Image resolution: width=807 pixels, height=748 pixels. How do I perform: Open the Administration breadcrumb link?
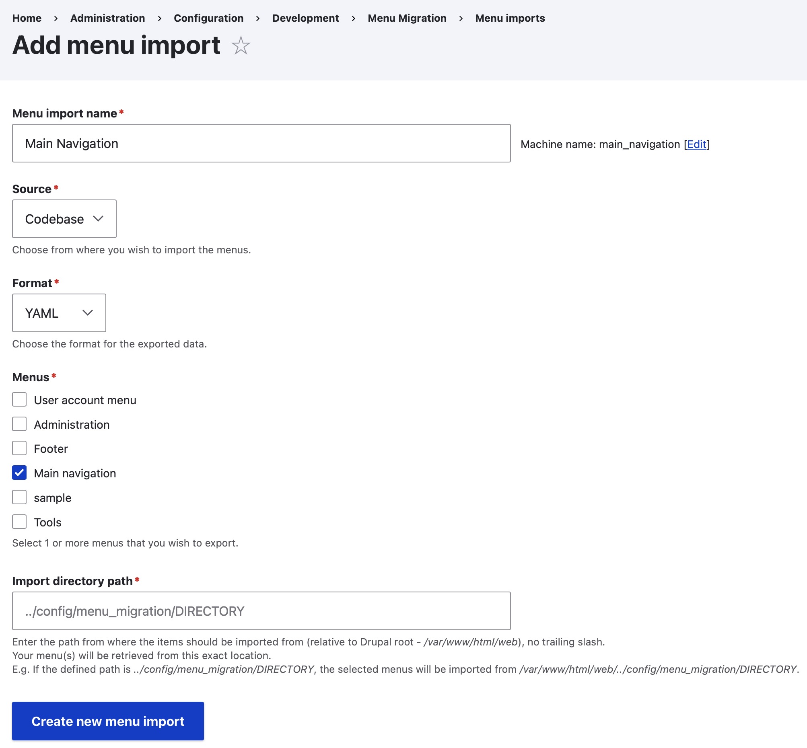pyautogui.click(x=107, y=18)
